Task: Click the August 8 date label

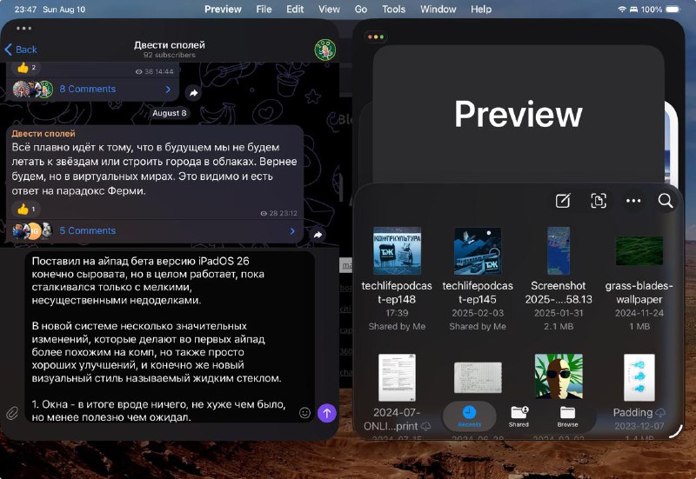Action: (169, 113)
